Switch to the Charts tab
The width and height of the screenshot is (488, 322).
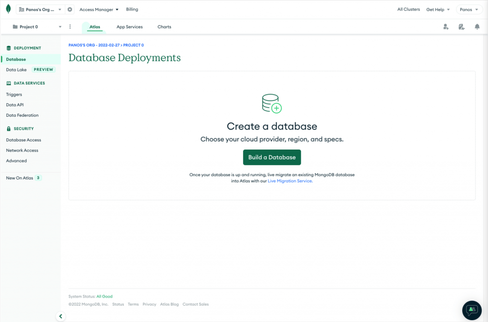pyautogui.click(x=164, y=27)
